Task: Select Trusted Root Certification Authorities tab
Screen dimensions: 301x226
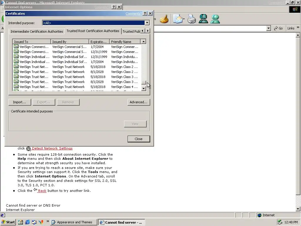Action: 93,31
